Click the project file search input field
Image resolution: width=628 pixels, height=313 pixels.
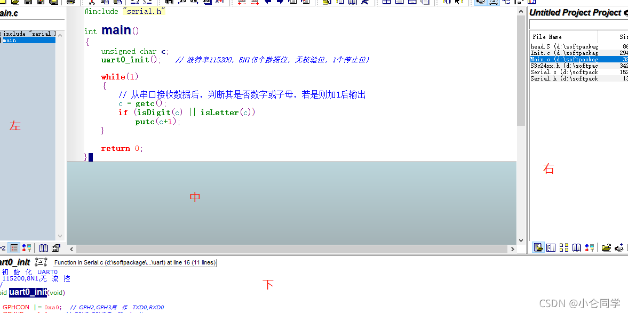point(579,25)
